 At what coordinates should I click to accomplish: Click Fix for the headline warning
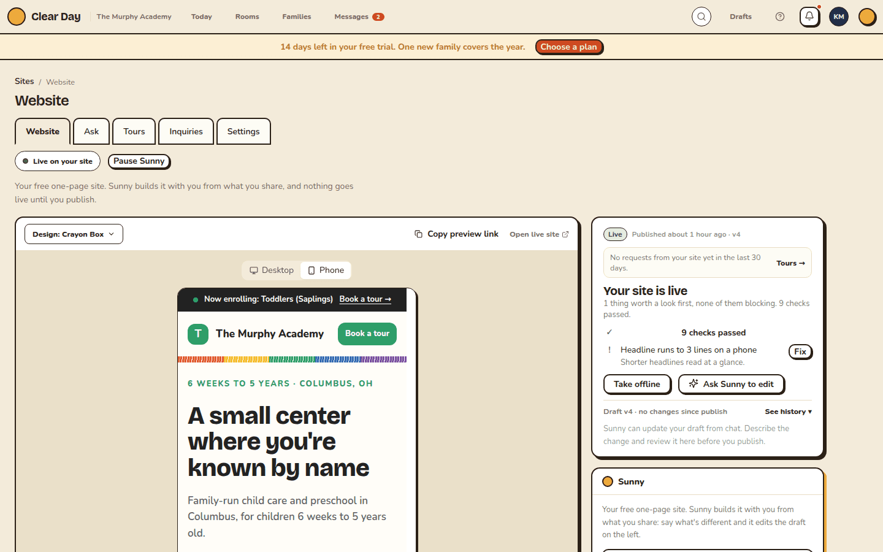click(800, 352)
